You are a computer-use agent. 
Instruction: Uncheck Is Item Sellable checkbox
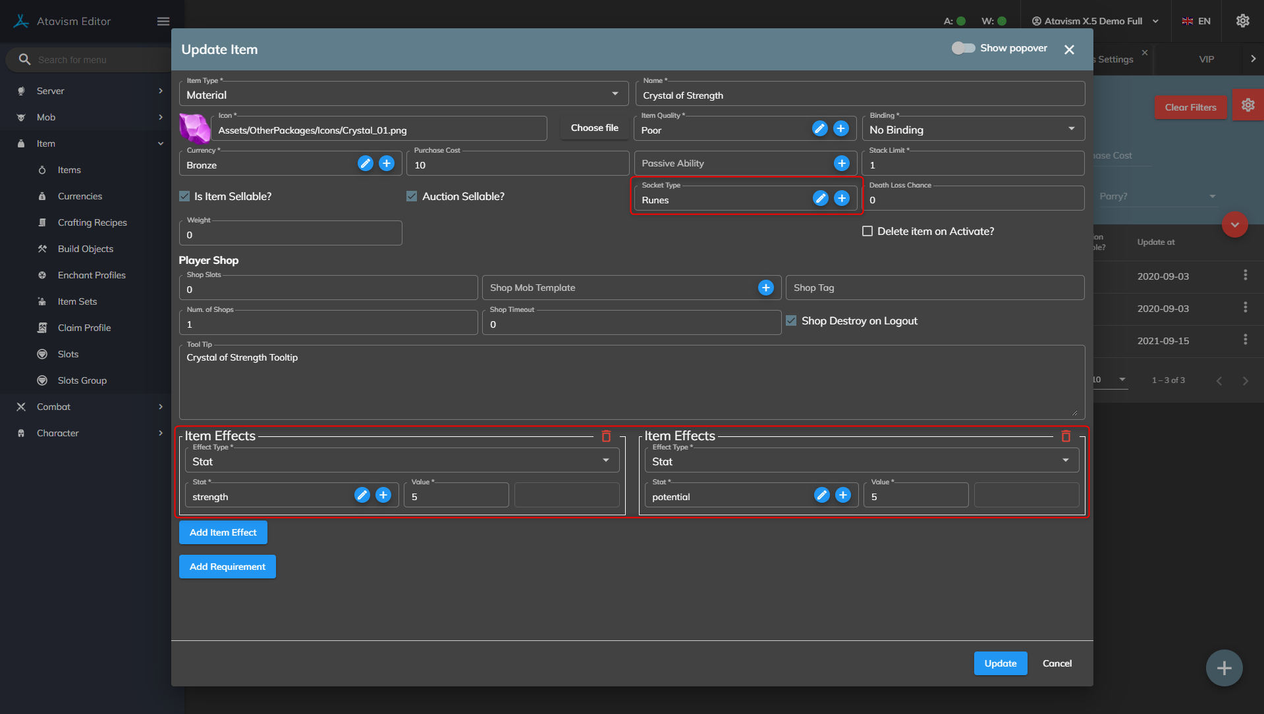(185, 197)
